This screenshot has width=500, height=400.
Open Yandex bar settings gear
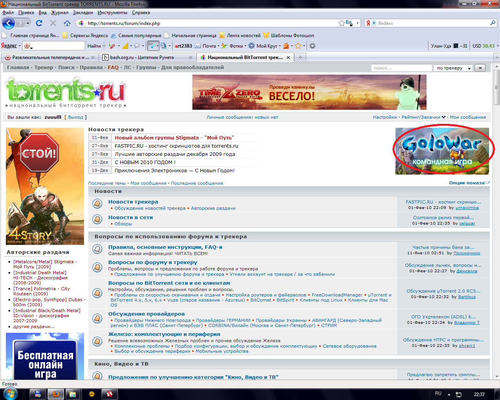312,46
